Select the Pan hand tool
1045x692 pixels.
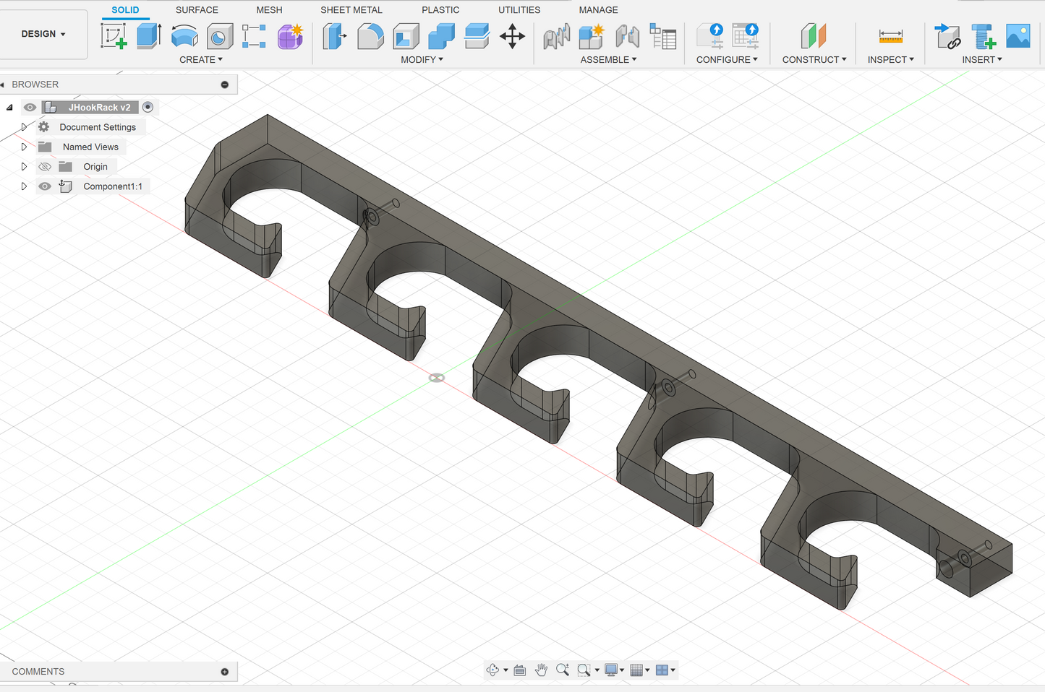click(541, 670)
